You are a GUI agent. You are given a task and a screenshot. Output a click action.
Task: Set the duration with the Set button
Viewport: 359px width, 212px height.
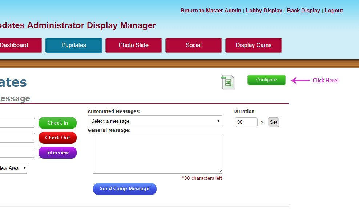pos(274,122)
